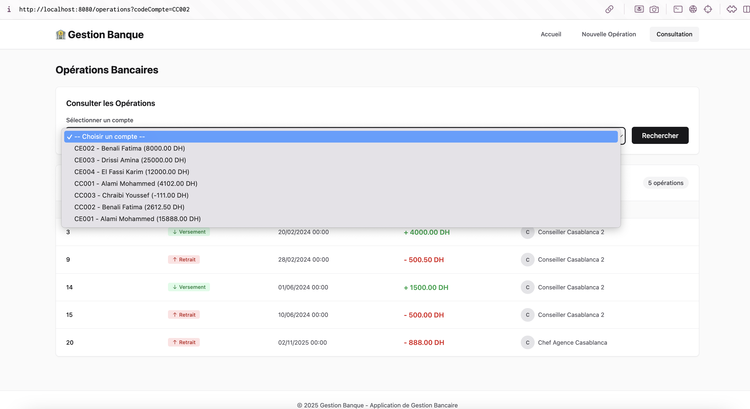The image size is (750, 409).
Task: Click the crosshair element picker icon
Action: tap(708, 9)
